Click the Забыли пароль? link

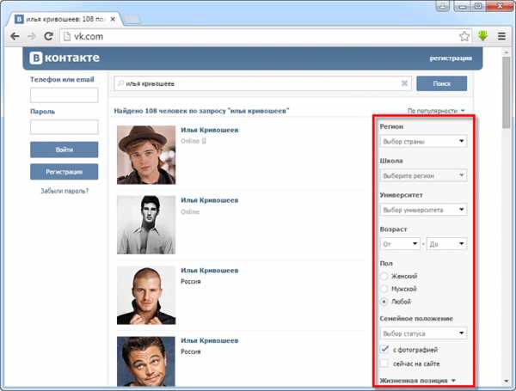coord(64,191)
